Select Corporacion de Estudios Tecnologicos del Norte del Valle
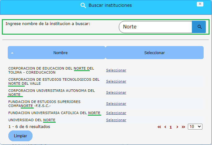 click(116, 81)
